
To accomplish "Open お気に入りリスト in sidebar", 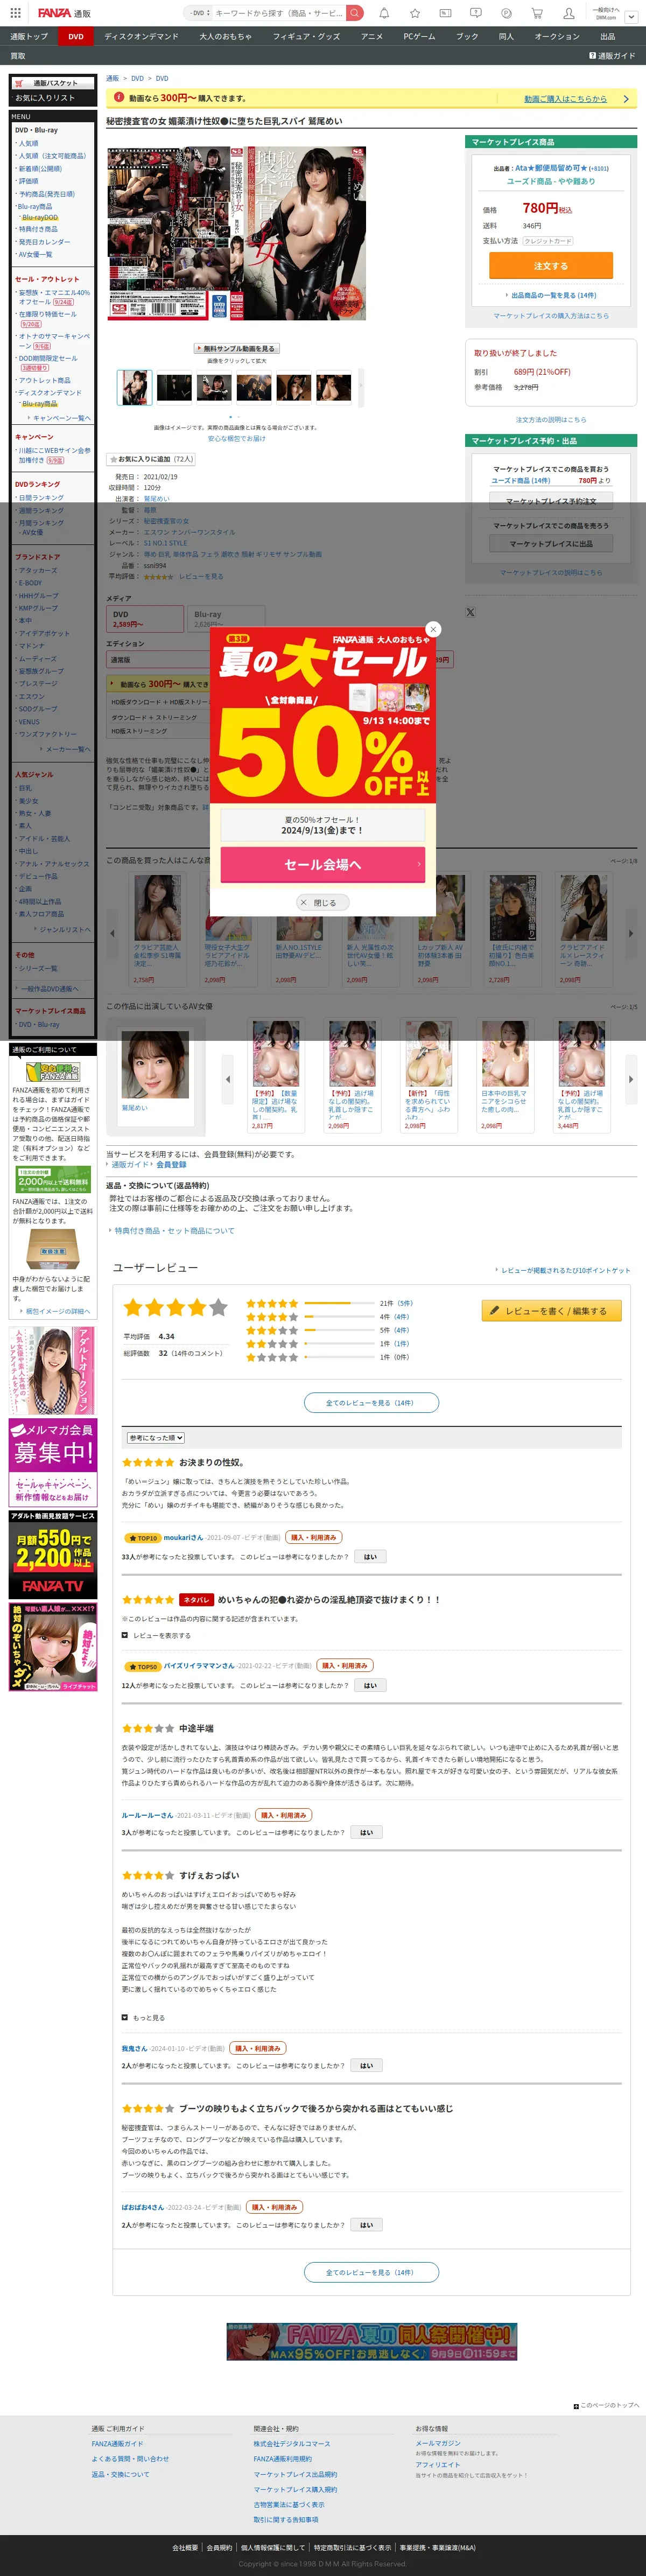I will tap(45, 98).
